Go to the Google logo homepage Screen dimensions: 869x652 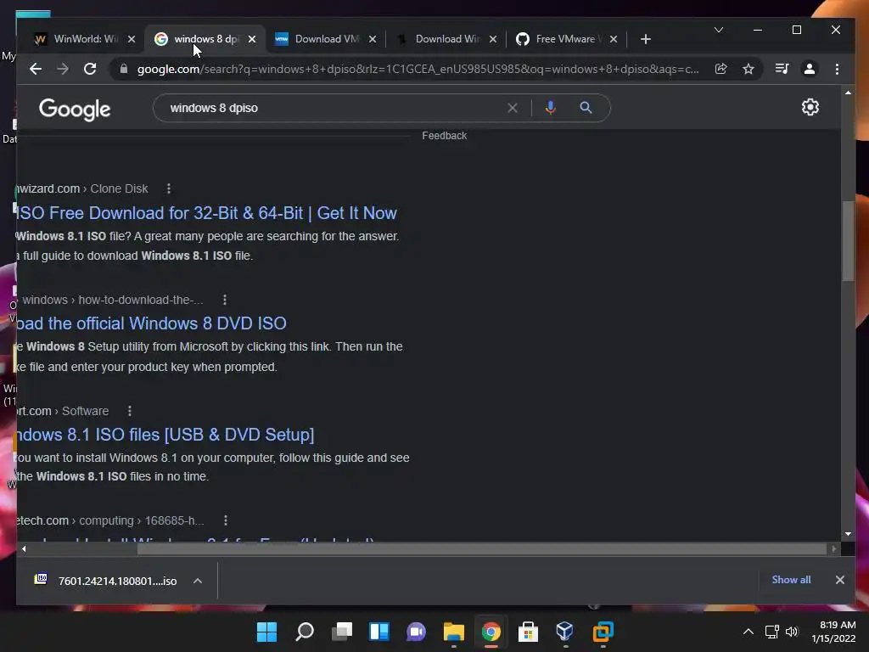coord(75,110)
